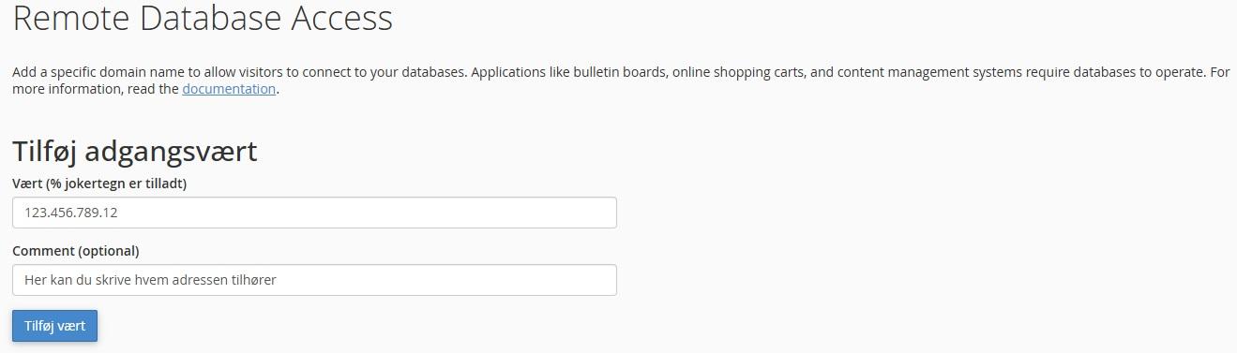Open the documentation link
The height and width of the screenshot is (353, 1237).
click(x=229, y=89)
